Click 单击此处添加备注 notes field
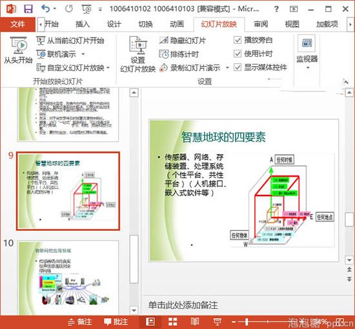The width and height of the screenshot is (355, 329). click(x=183, y=305)
